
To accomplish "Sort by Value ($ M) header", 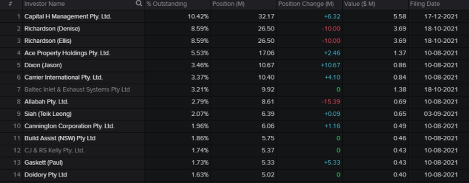I will pyautogui.click(x=360, y=4).
